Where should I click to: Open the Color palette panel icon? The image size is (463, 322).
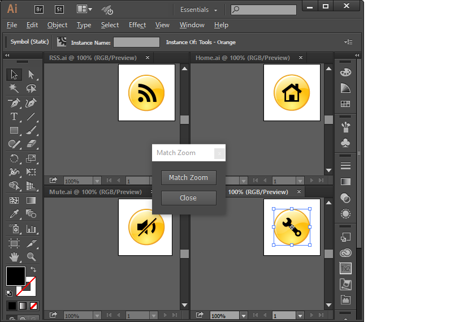[345, 72]
